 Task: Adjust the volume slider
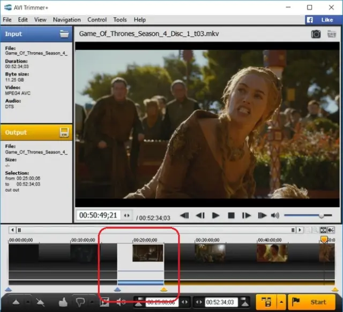point(321,216)
